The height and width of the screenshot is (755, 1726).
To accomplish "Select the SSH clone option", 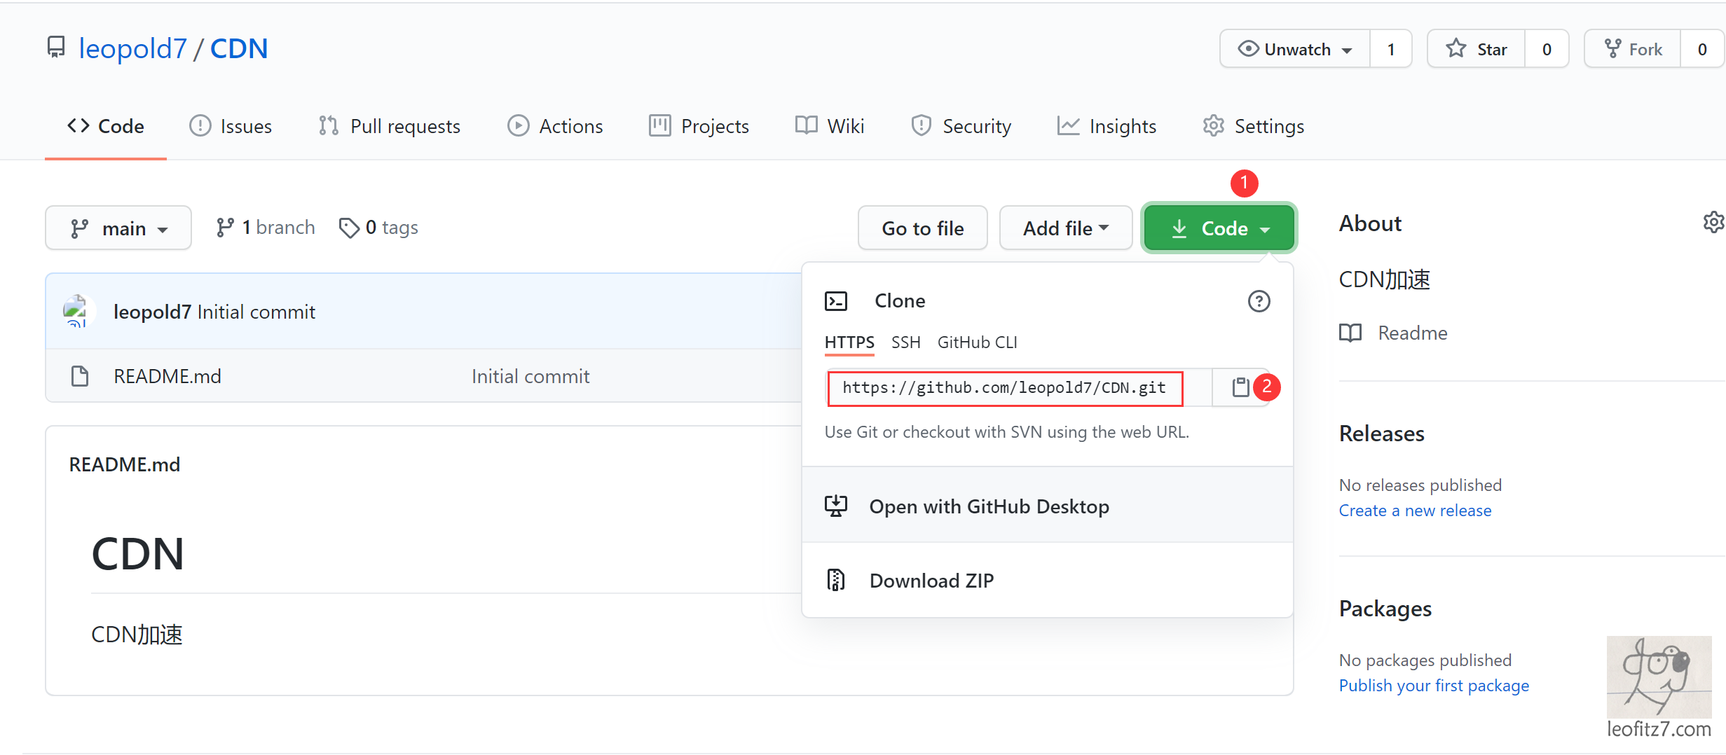I will pyautogui.click(x=905, y=342).
